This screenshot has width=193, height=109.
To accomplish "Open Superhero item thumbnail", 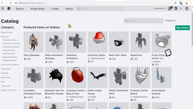I will tap(140, 42).
